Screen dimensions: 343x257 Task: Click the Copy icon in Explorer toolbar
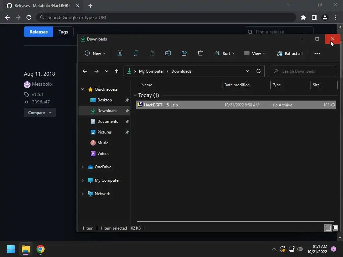point(136,53)
